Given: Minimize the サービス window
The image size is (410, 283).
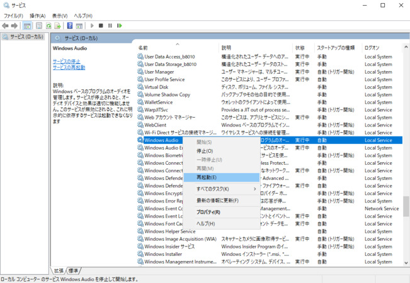Looking at the screenshot, I should (365, 5).
